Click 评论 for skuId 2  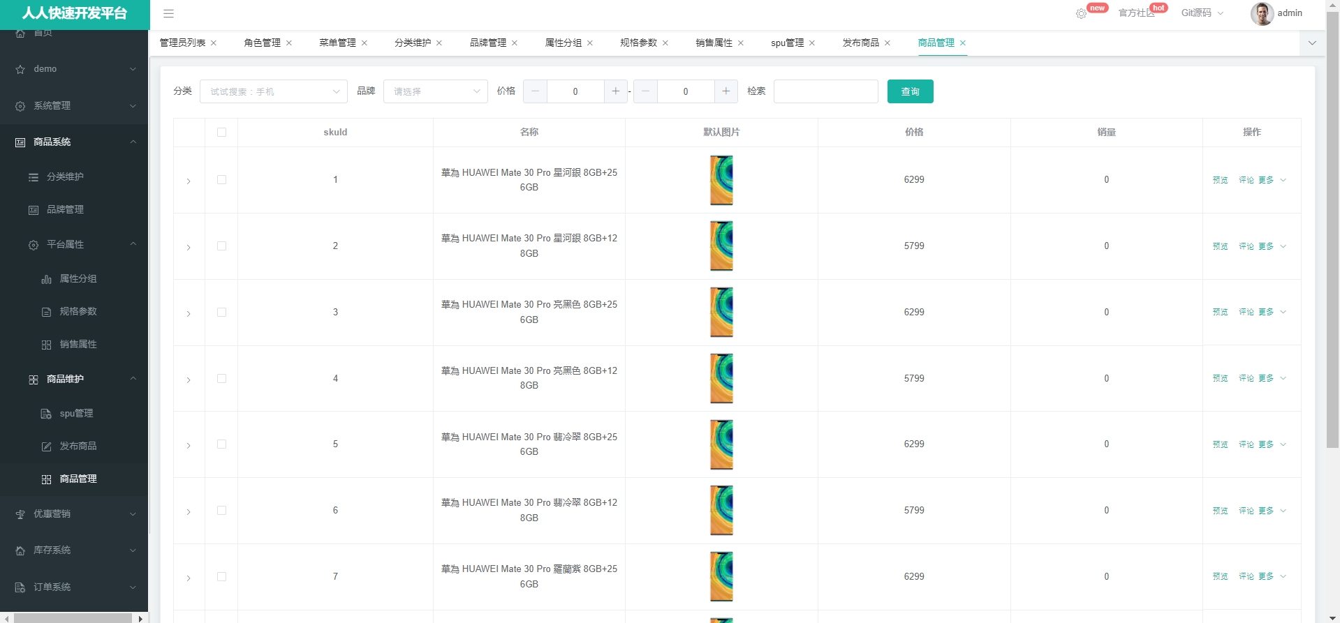point(1246,246)
